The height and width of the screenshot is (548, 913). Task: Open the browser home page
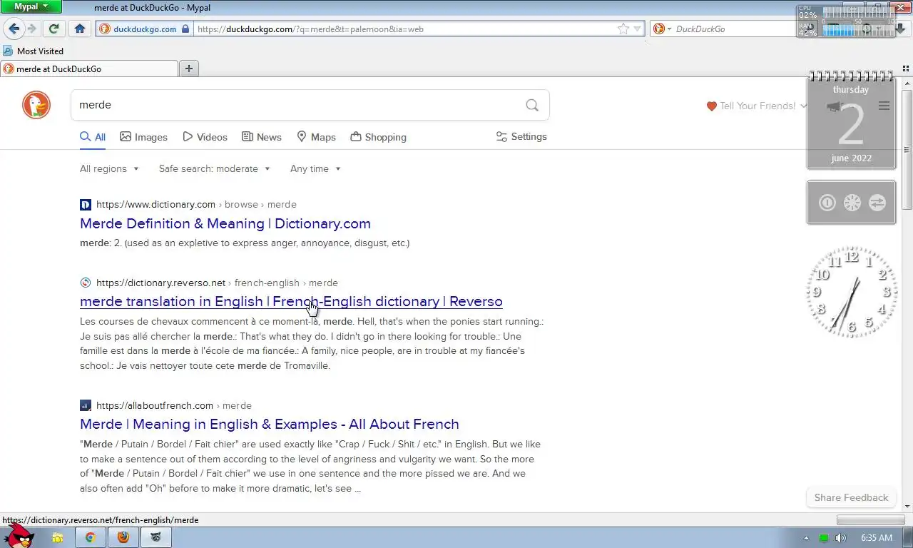pos(80,29)
